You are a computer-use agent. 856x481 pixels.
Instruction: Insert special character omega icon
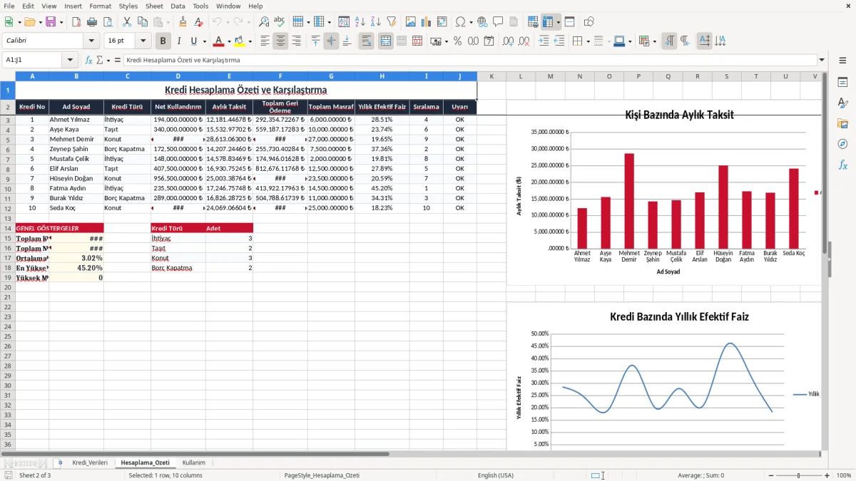[460, 22]
